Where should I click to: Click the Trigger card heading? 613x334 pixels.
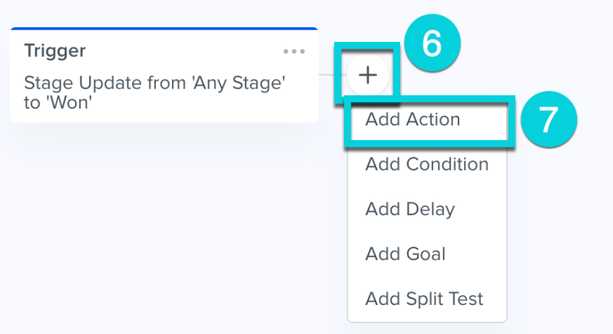(x=55, y=51)
